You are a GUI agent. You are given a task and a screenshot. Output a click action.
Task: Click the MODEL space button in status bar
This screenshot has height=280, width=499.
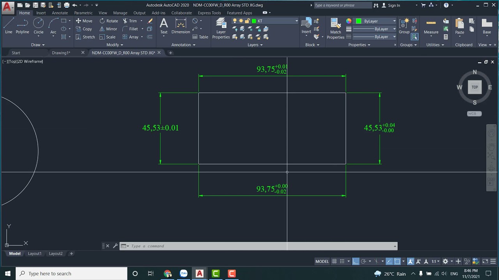[x=322, y=261]
